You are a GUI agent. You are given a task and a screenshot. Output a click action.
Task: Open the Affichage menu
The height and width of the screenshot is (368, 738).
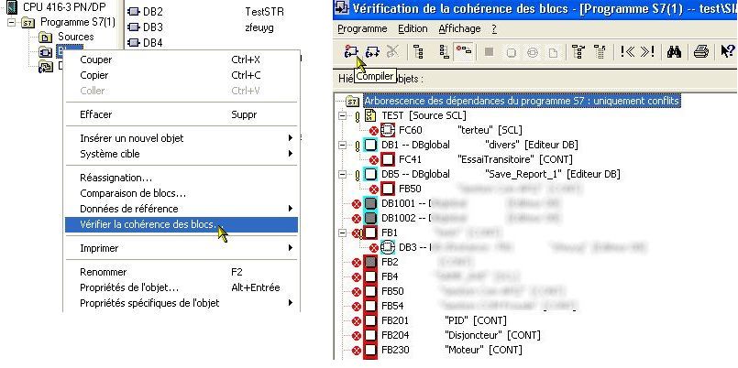459,28
